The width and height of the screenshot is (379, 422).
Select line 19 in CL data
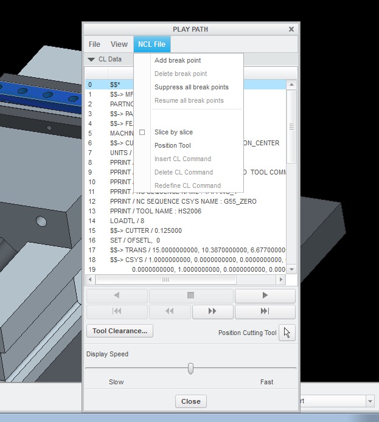point(186,269)
